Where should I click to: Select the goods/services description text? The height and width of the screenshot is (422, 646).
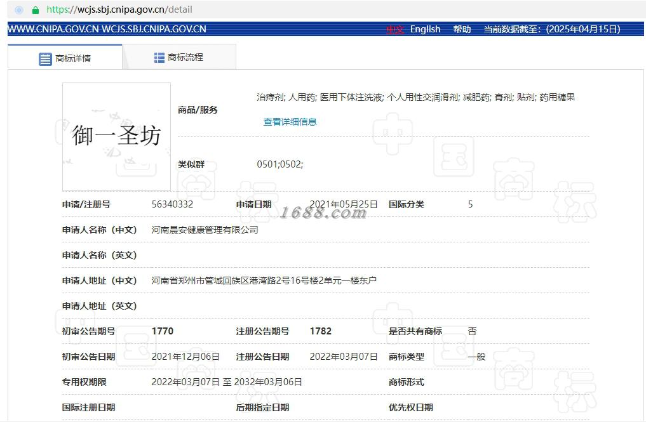click(x=415, y=97)
